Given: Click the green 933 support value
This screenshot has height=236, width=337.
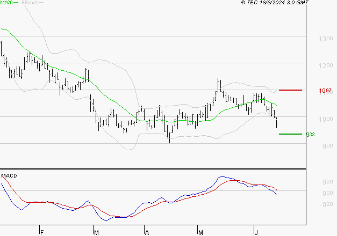Looking at the screenshot, I should point(310,135).
